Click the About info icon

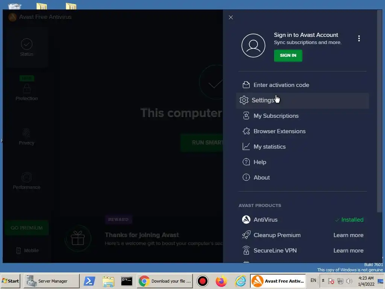(x=246, y=178)
